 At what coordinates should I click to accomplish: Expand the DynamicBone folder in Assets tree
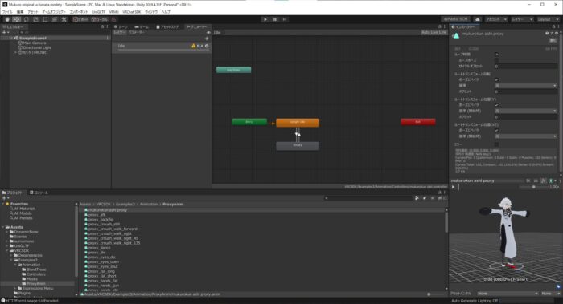7,232
